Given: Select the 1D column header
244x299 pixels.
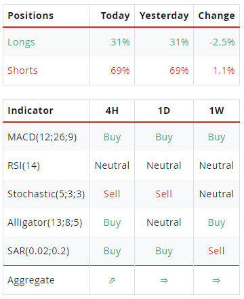Looking at the screenshot, I should click(x=164, y=111).
